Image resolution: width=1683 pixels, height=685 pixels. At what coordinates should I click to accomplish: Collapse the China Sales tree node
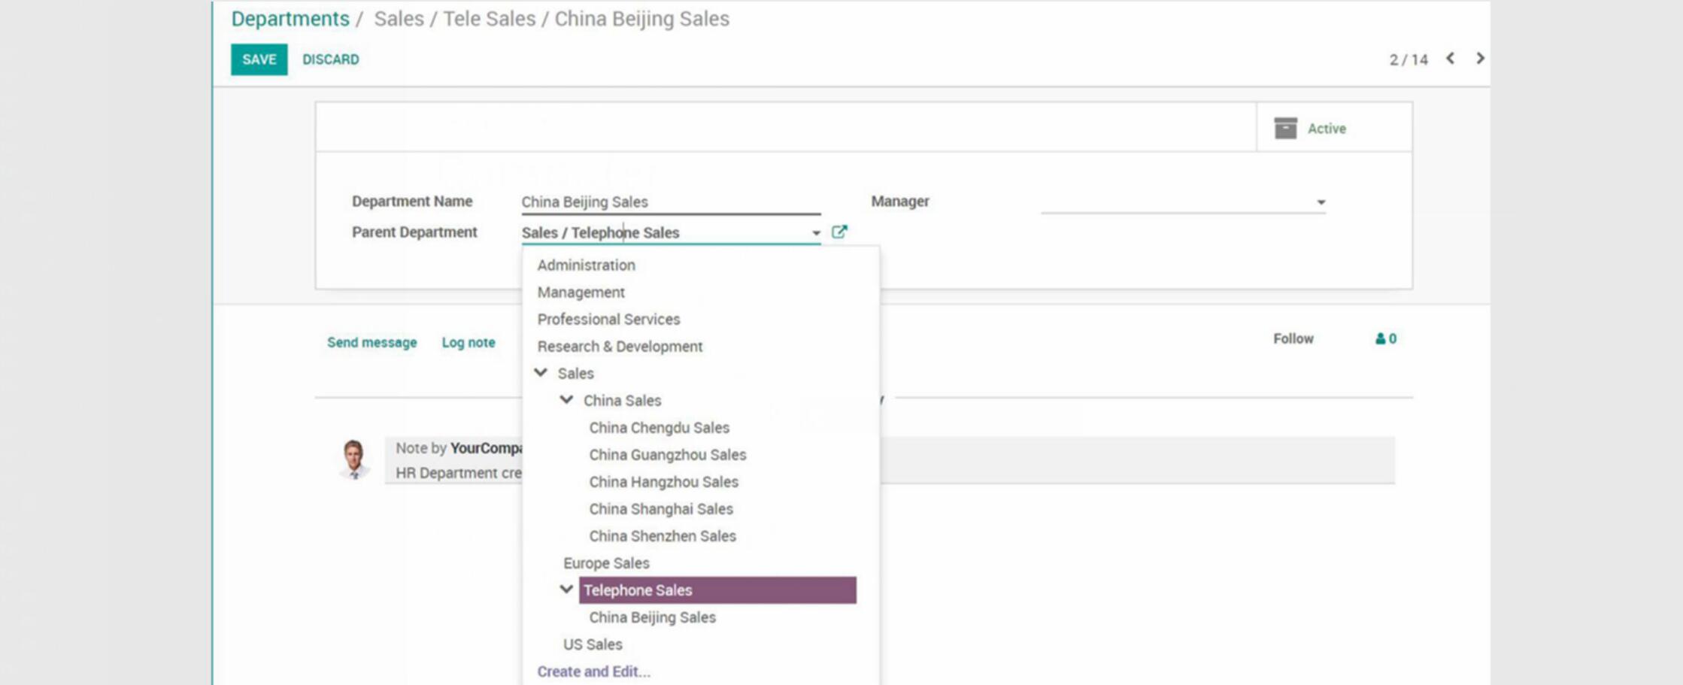pos(566,400)
